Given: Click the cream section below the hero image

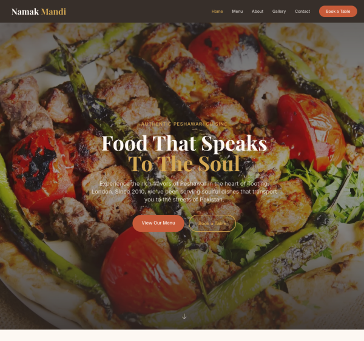Looking at the screenshot, I should tap(182, 335).
